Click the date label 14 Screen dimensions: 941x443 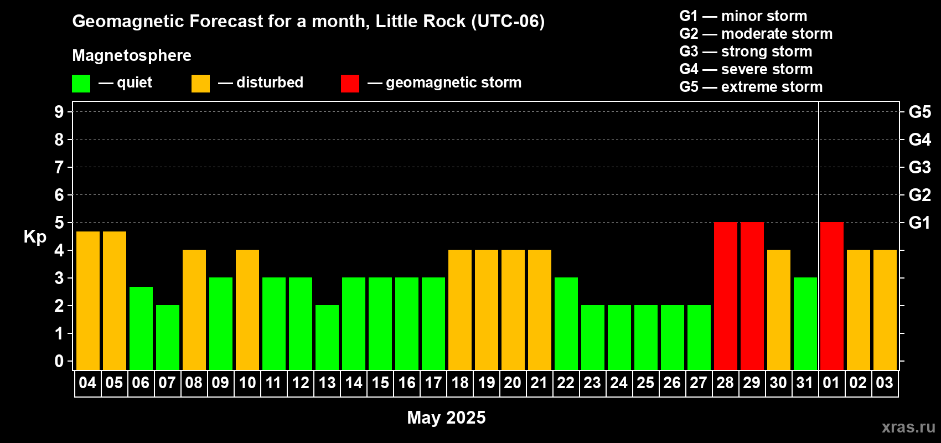[353, 383]
